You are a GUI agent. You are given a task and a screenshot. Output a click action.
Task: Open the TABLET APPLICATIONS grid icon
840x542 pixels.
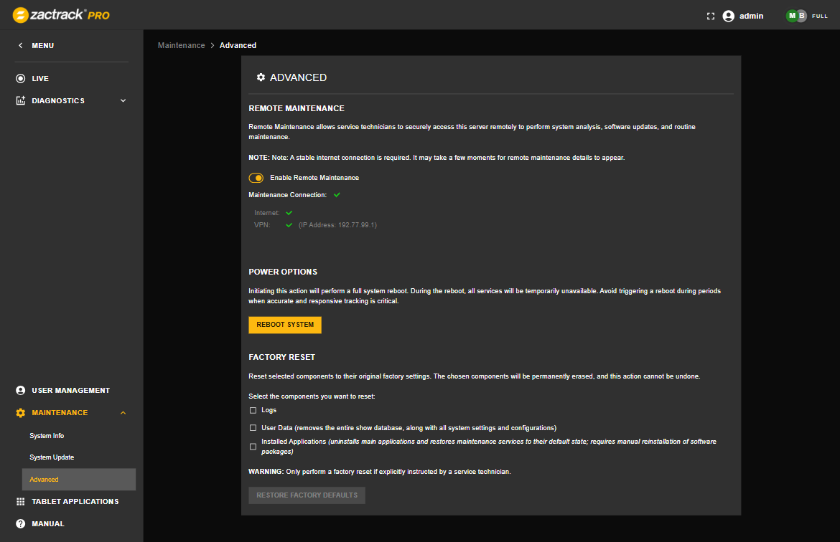19,501
